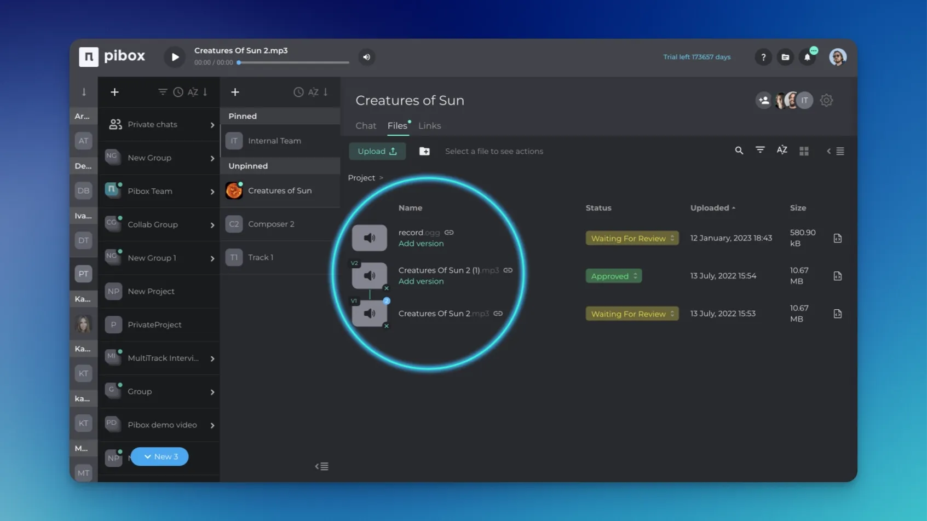Switch to grid view of files
The height and width of the screenshot is (521, 927).
[804, 151]
